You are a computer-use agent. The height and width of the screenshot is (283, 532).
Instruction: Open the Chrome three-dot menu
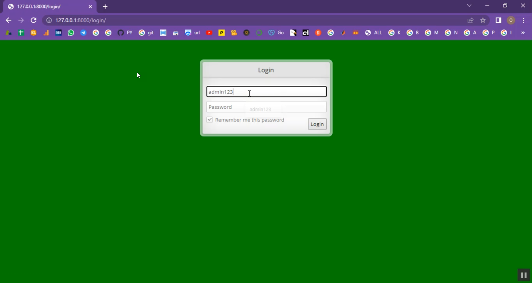(523, 20)
